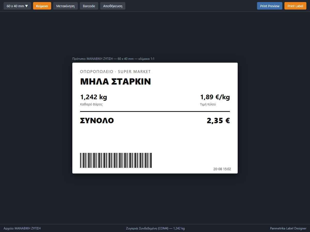Open Print Preview
This screenshot has width=310, height=232.
270,6
